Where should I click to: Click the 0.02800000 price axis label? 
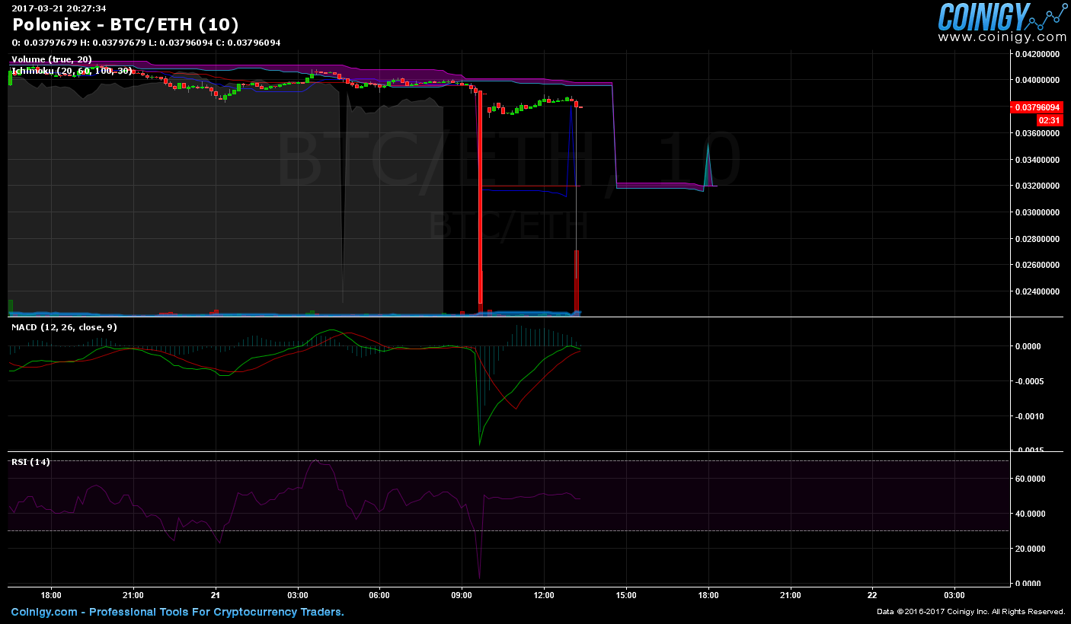[1037, 239]
